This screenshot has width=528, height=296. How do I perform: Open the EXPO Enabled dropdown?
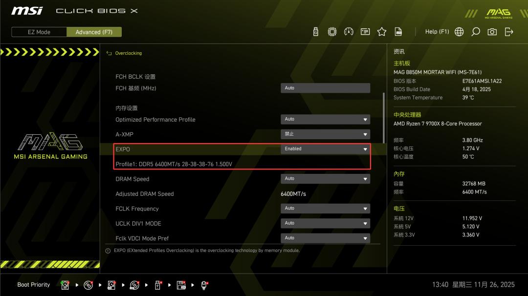(x=325, y=149)
